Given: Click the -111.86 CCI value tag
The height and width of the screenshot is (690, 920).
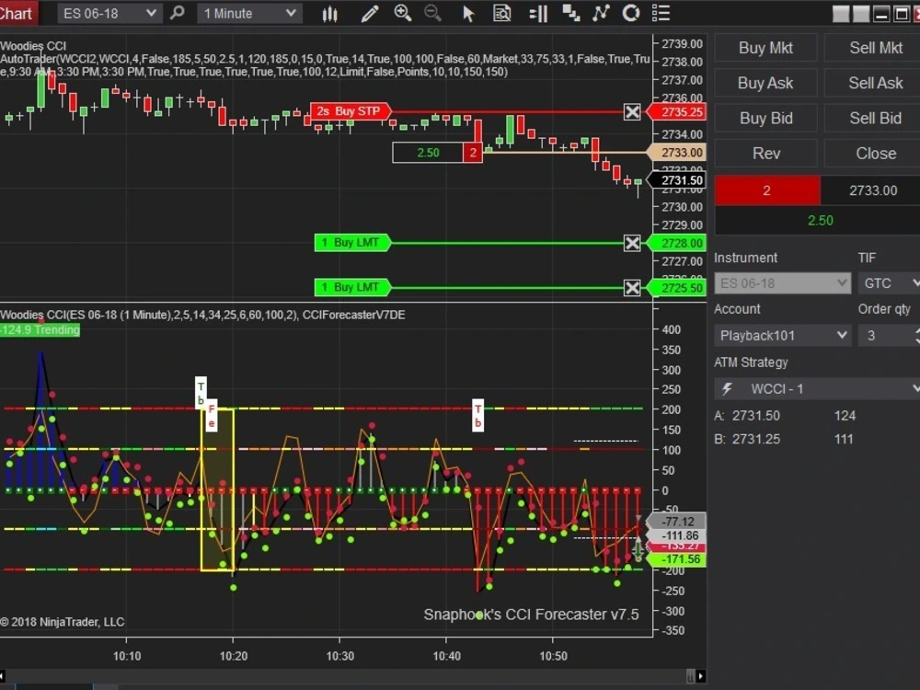Looking at the screenshot, I should click(676, 535).
